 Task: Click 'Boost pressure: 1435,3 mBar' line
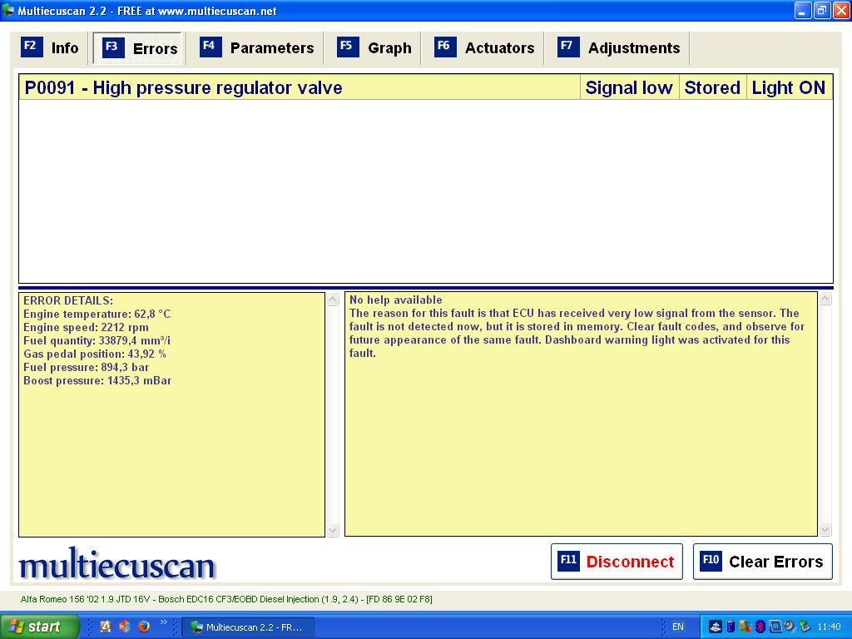click(97, 380)
